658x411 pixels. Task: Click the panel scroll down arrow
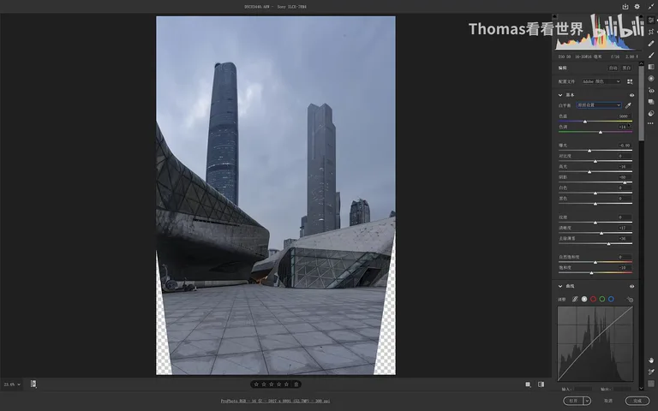(x=641, y=389)
